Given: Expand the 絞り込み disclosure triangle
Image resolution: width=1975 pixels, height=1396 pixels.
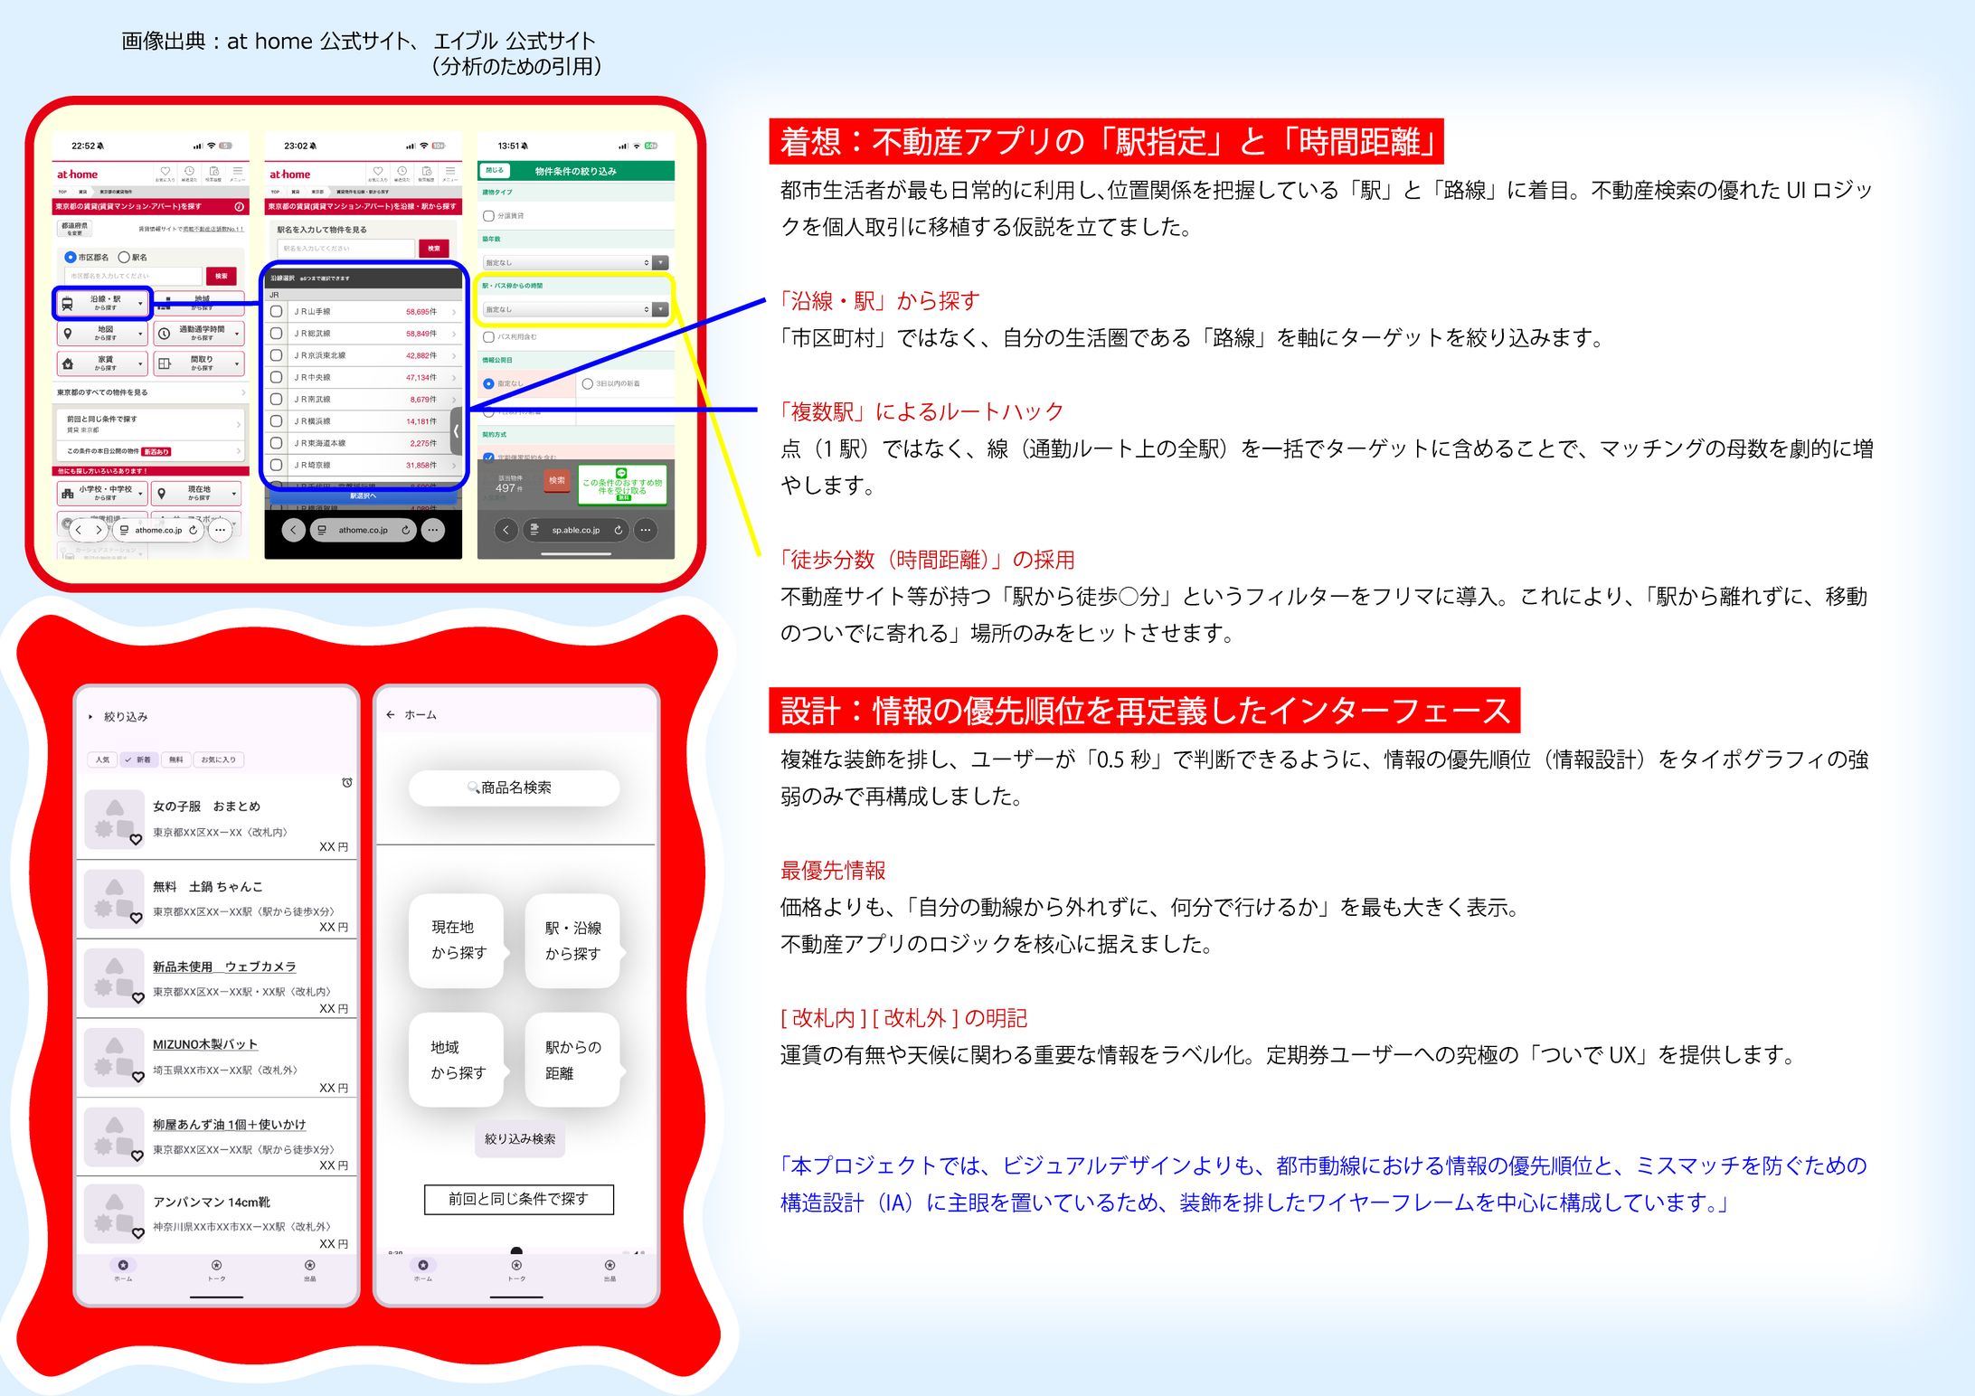Looking at the screenshot, I should click(x=90, y=717).
